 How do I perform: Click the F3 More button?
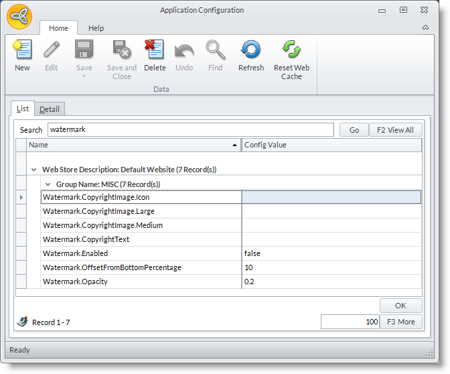[x=401, y=322]
